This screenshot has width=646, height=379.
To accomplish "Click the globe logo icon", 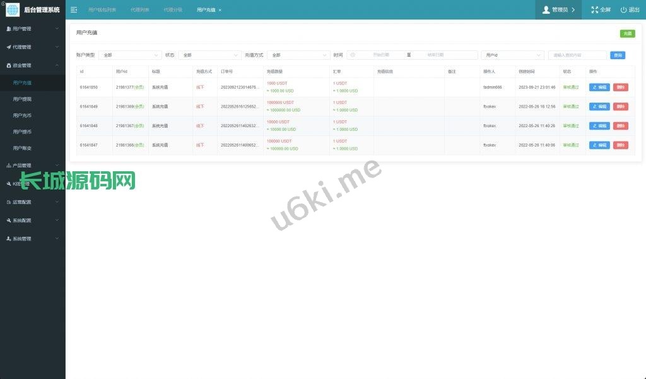I will (13, 10).
